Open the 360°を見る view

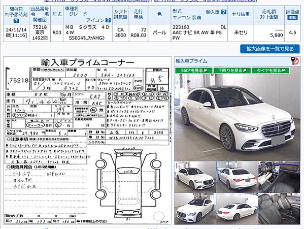click(x=193, y=71)
